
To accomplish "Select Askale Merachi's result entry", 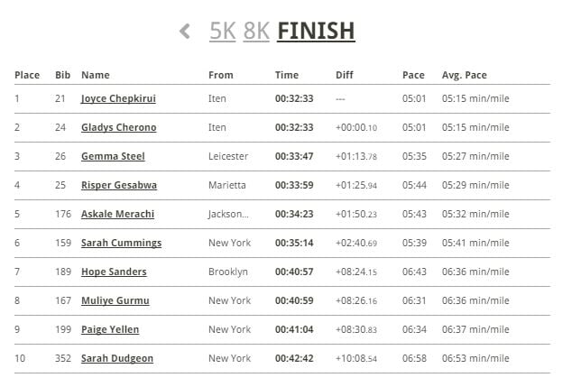I will [117, 214].
